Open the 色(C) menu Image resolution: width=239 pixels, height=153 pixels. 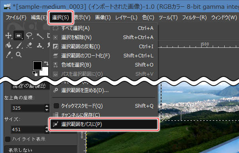(148, 18)
